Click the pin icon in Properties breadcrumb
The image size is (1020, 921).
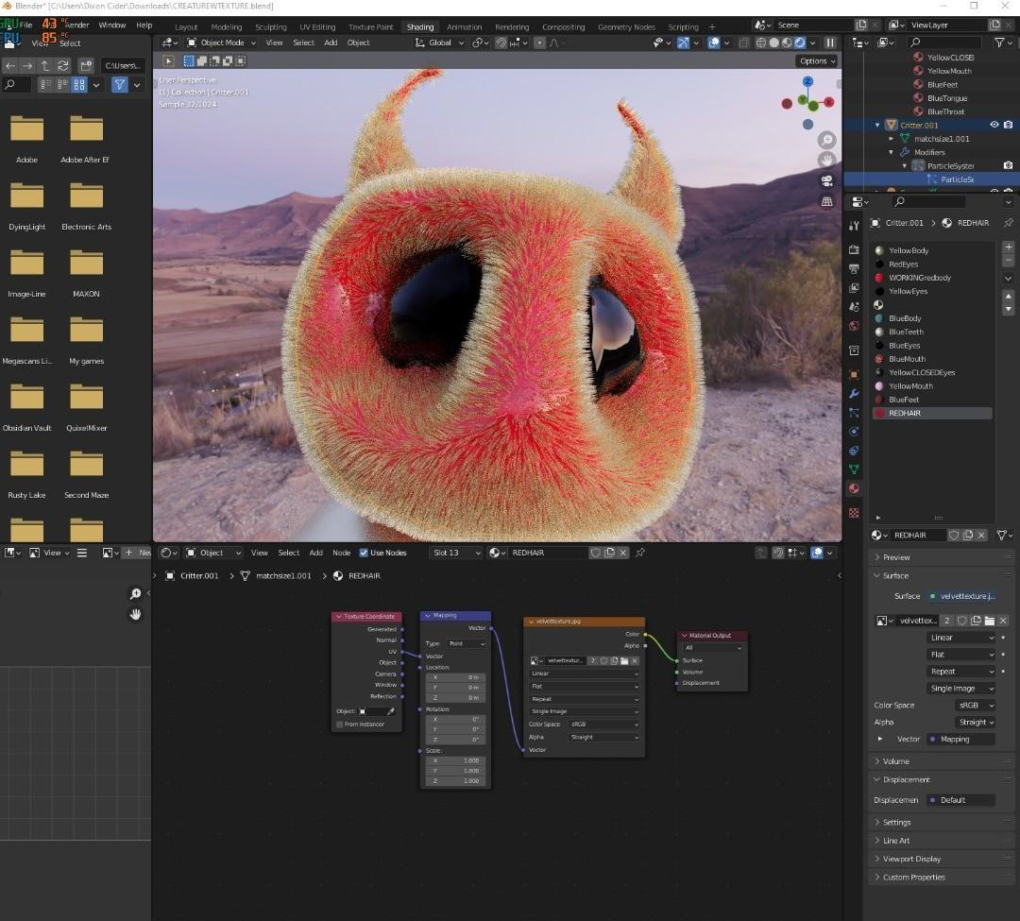[x=1009, y=222]
